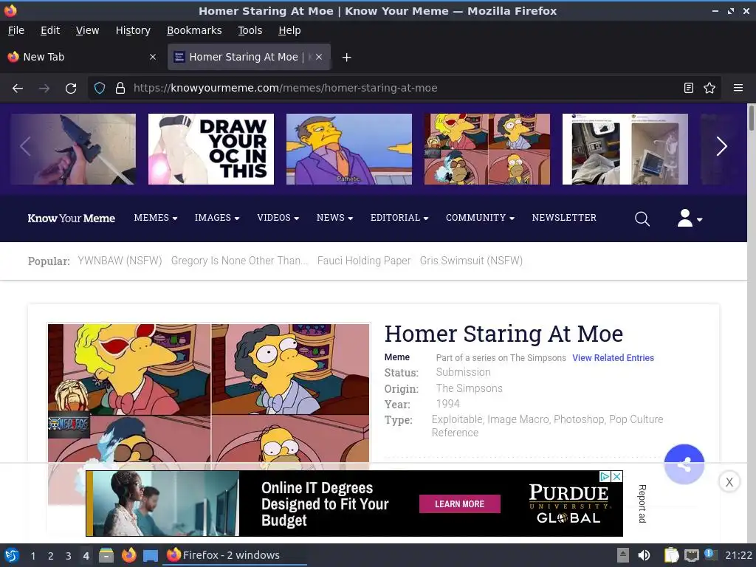Open Draw Your OC In This thumbnail

[x=211, y=149]
